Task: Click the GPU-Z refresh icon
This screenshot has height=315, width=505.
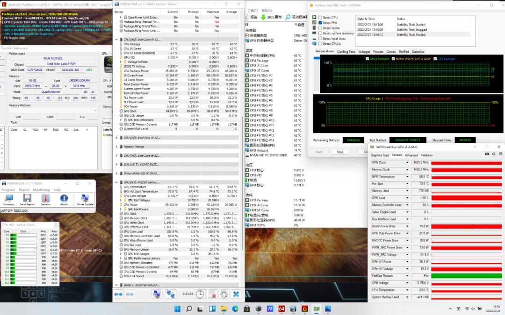Action: point(494,154)
